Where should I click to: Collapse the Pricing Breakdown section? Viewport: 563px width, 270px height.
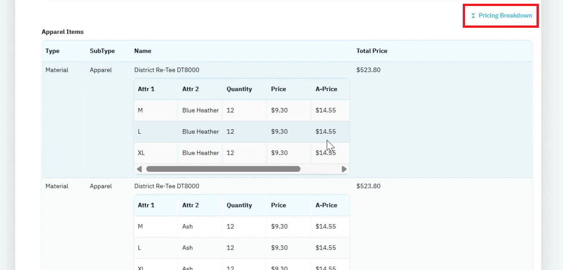[x=501, y=16]
